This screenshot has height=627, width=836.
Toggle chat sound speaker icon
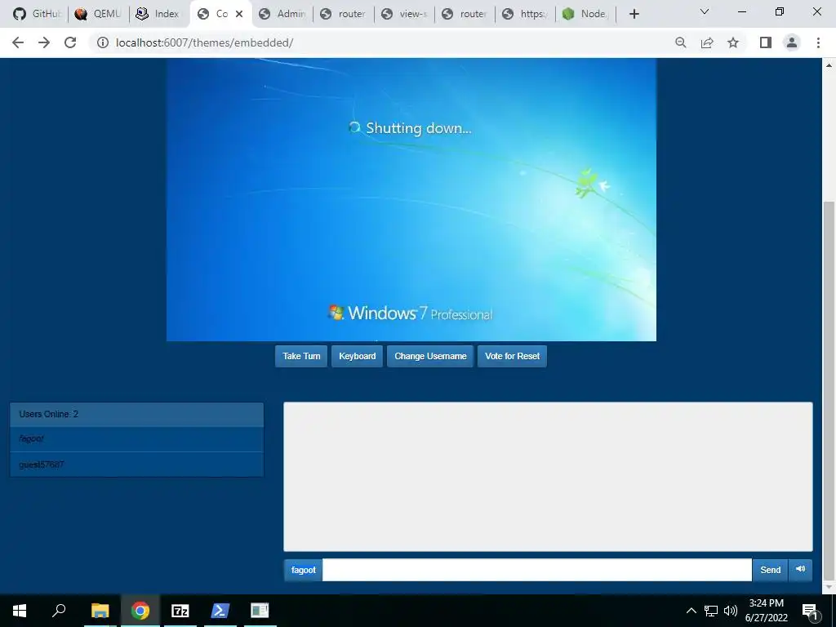pyautogui.click(x=800, y=569)
